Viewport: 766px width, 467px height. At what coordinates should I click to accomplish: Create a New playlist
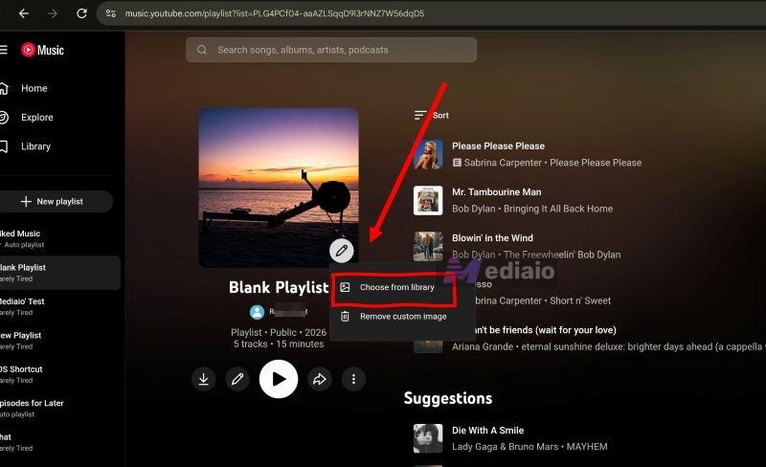click(x=56, y=201)
